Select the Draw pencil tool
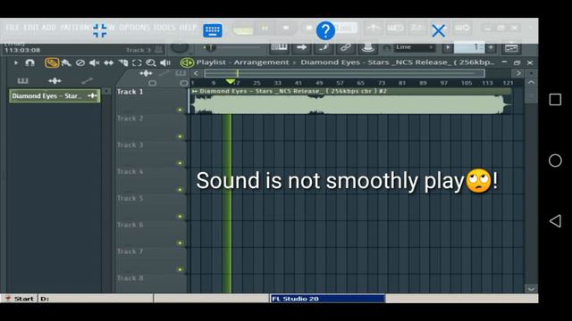Viewport: 572px width, 321px height. 52,63
